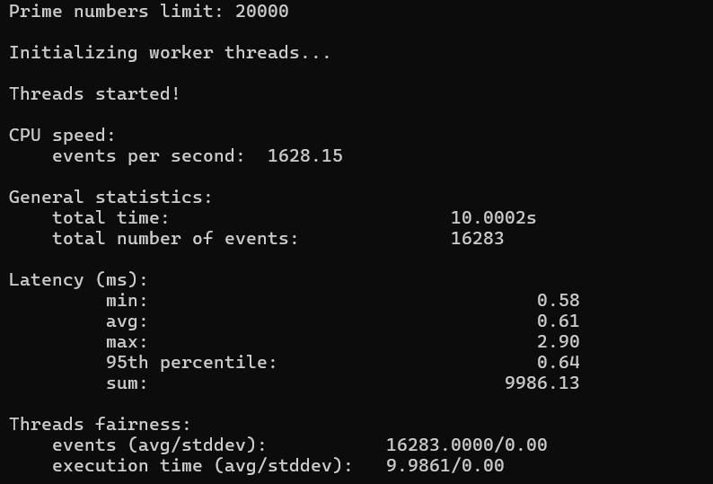713x484 pixels.
Task: Click the "events per second:" label
Action: click(x=148, y=156)
